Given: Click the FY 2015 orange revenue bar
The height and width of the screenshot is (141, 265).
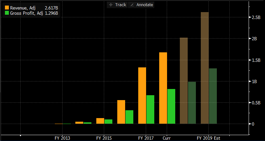Looking at the screenshot, I should tap(100, 121).
